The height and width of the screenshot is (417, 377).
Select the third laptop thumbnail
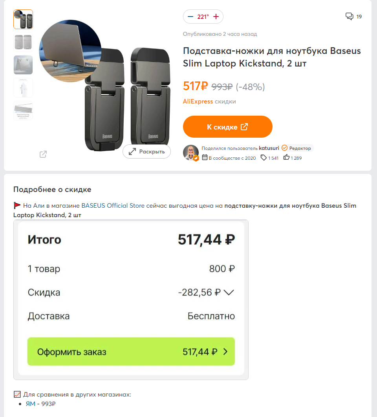click(x=23, y=65)
